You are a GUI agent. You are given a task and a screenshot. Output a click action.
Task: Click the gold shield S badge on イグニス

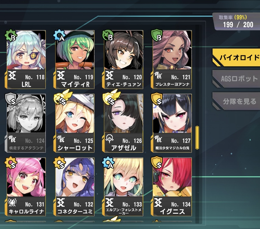tap(157, 162)
